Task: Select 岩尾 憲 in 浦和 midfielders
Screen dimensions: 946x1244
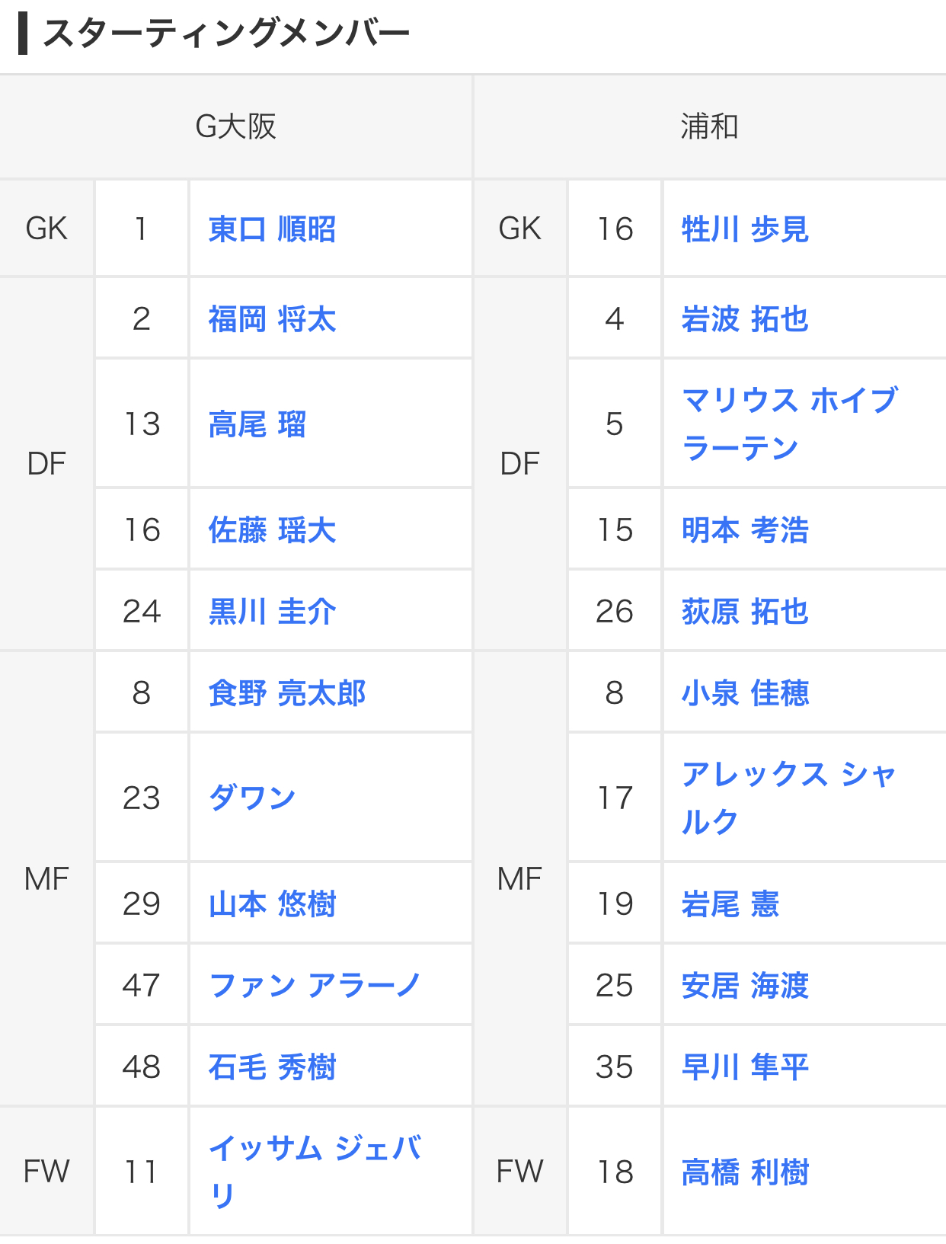Action: tap(730, 904)
